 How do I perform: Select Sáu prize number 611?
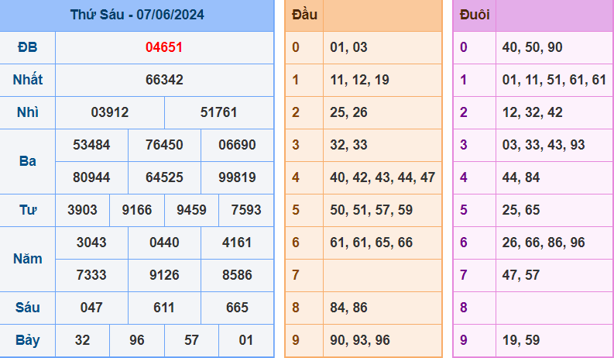point(164,308)
